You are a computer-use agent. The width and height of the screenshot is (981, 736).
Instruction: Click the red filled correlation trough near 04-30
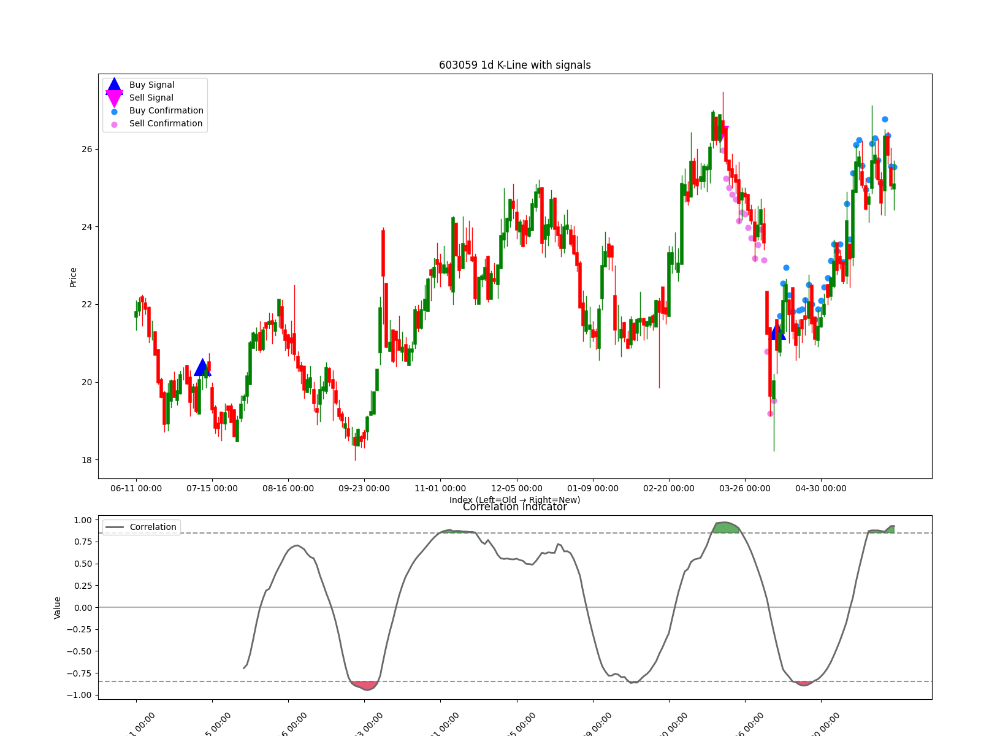coord(803,683)
